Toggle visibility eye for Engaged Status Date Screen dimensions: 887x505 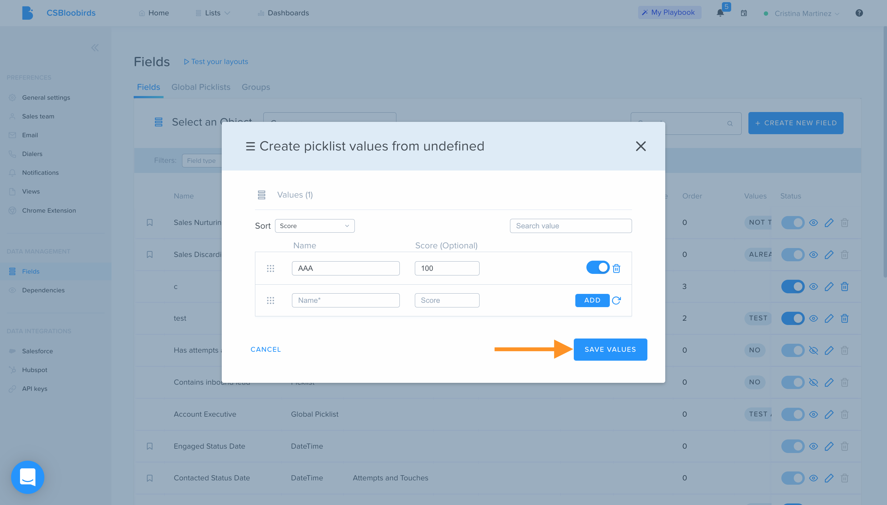point(813,446)
